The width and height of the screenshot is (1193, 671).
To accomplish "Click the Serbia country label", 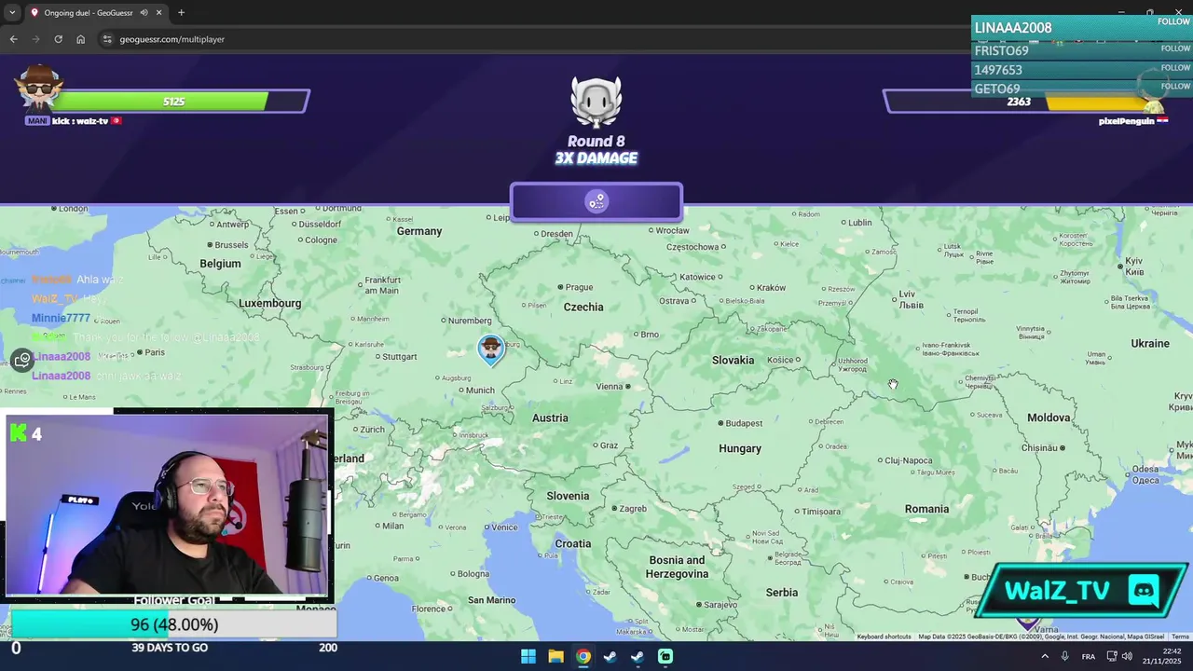I will point(782,592).
